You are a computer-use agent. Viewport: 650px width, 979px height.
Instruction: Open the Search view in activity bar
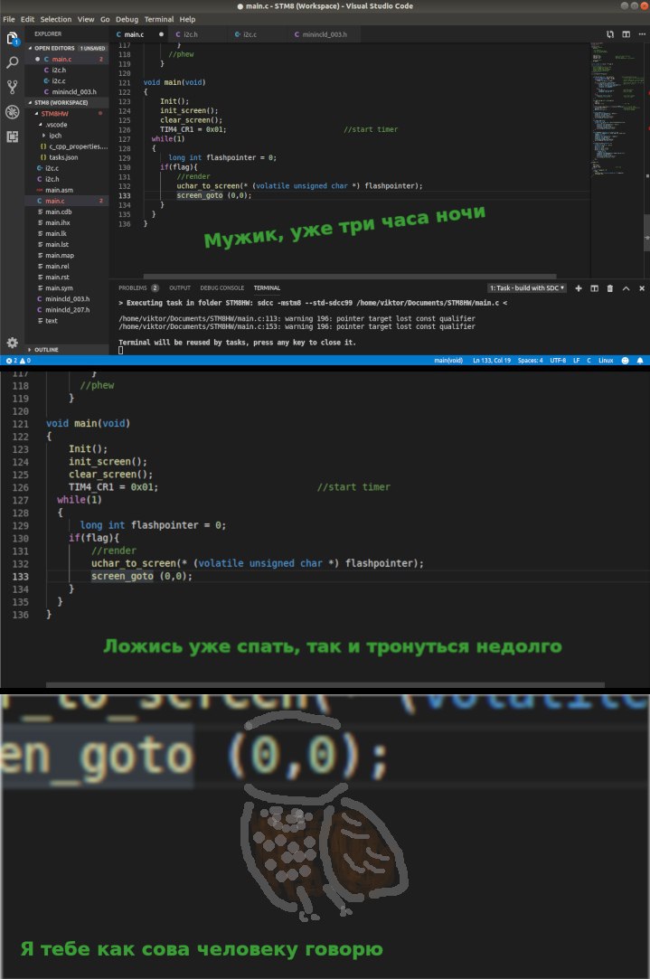point(12,62)
